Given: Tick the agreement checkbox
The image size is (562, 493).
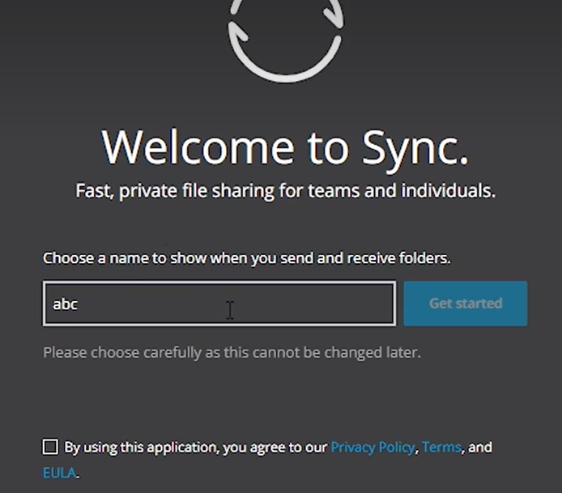Looking at the screenshot, I should (x=50, y=447).
